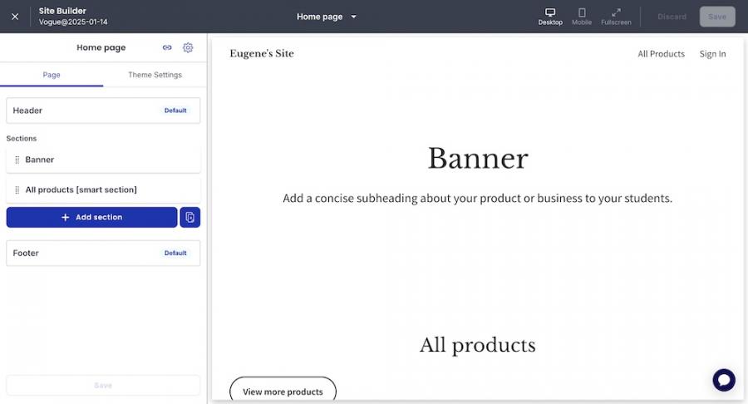Image resolution: width=748 pixels, height=404 pixels.
Task: Click the page link chain icon
Action: 167,48
